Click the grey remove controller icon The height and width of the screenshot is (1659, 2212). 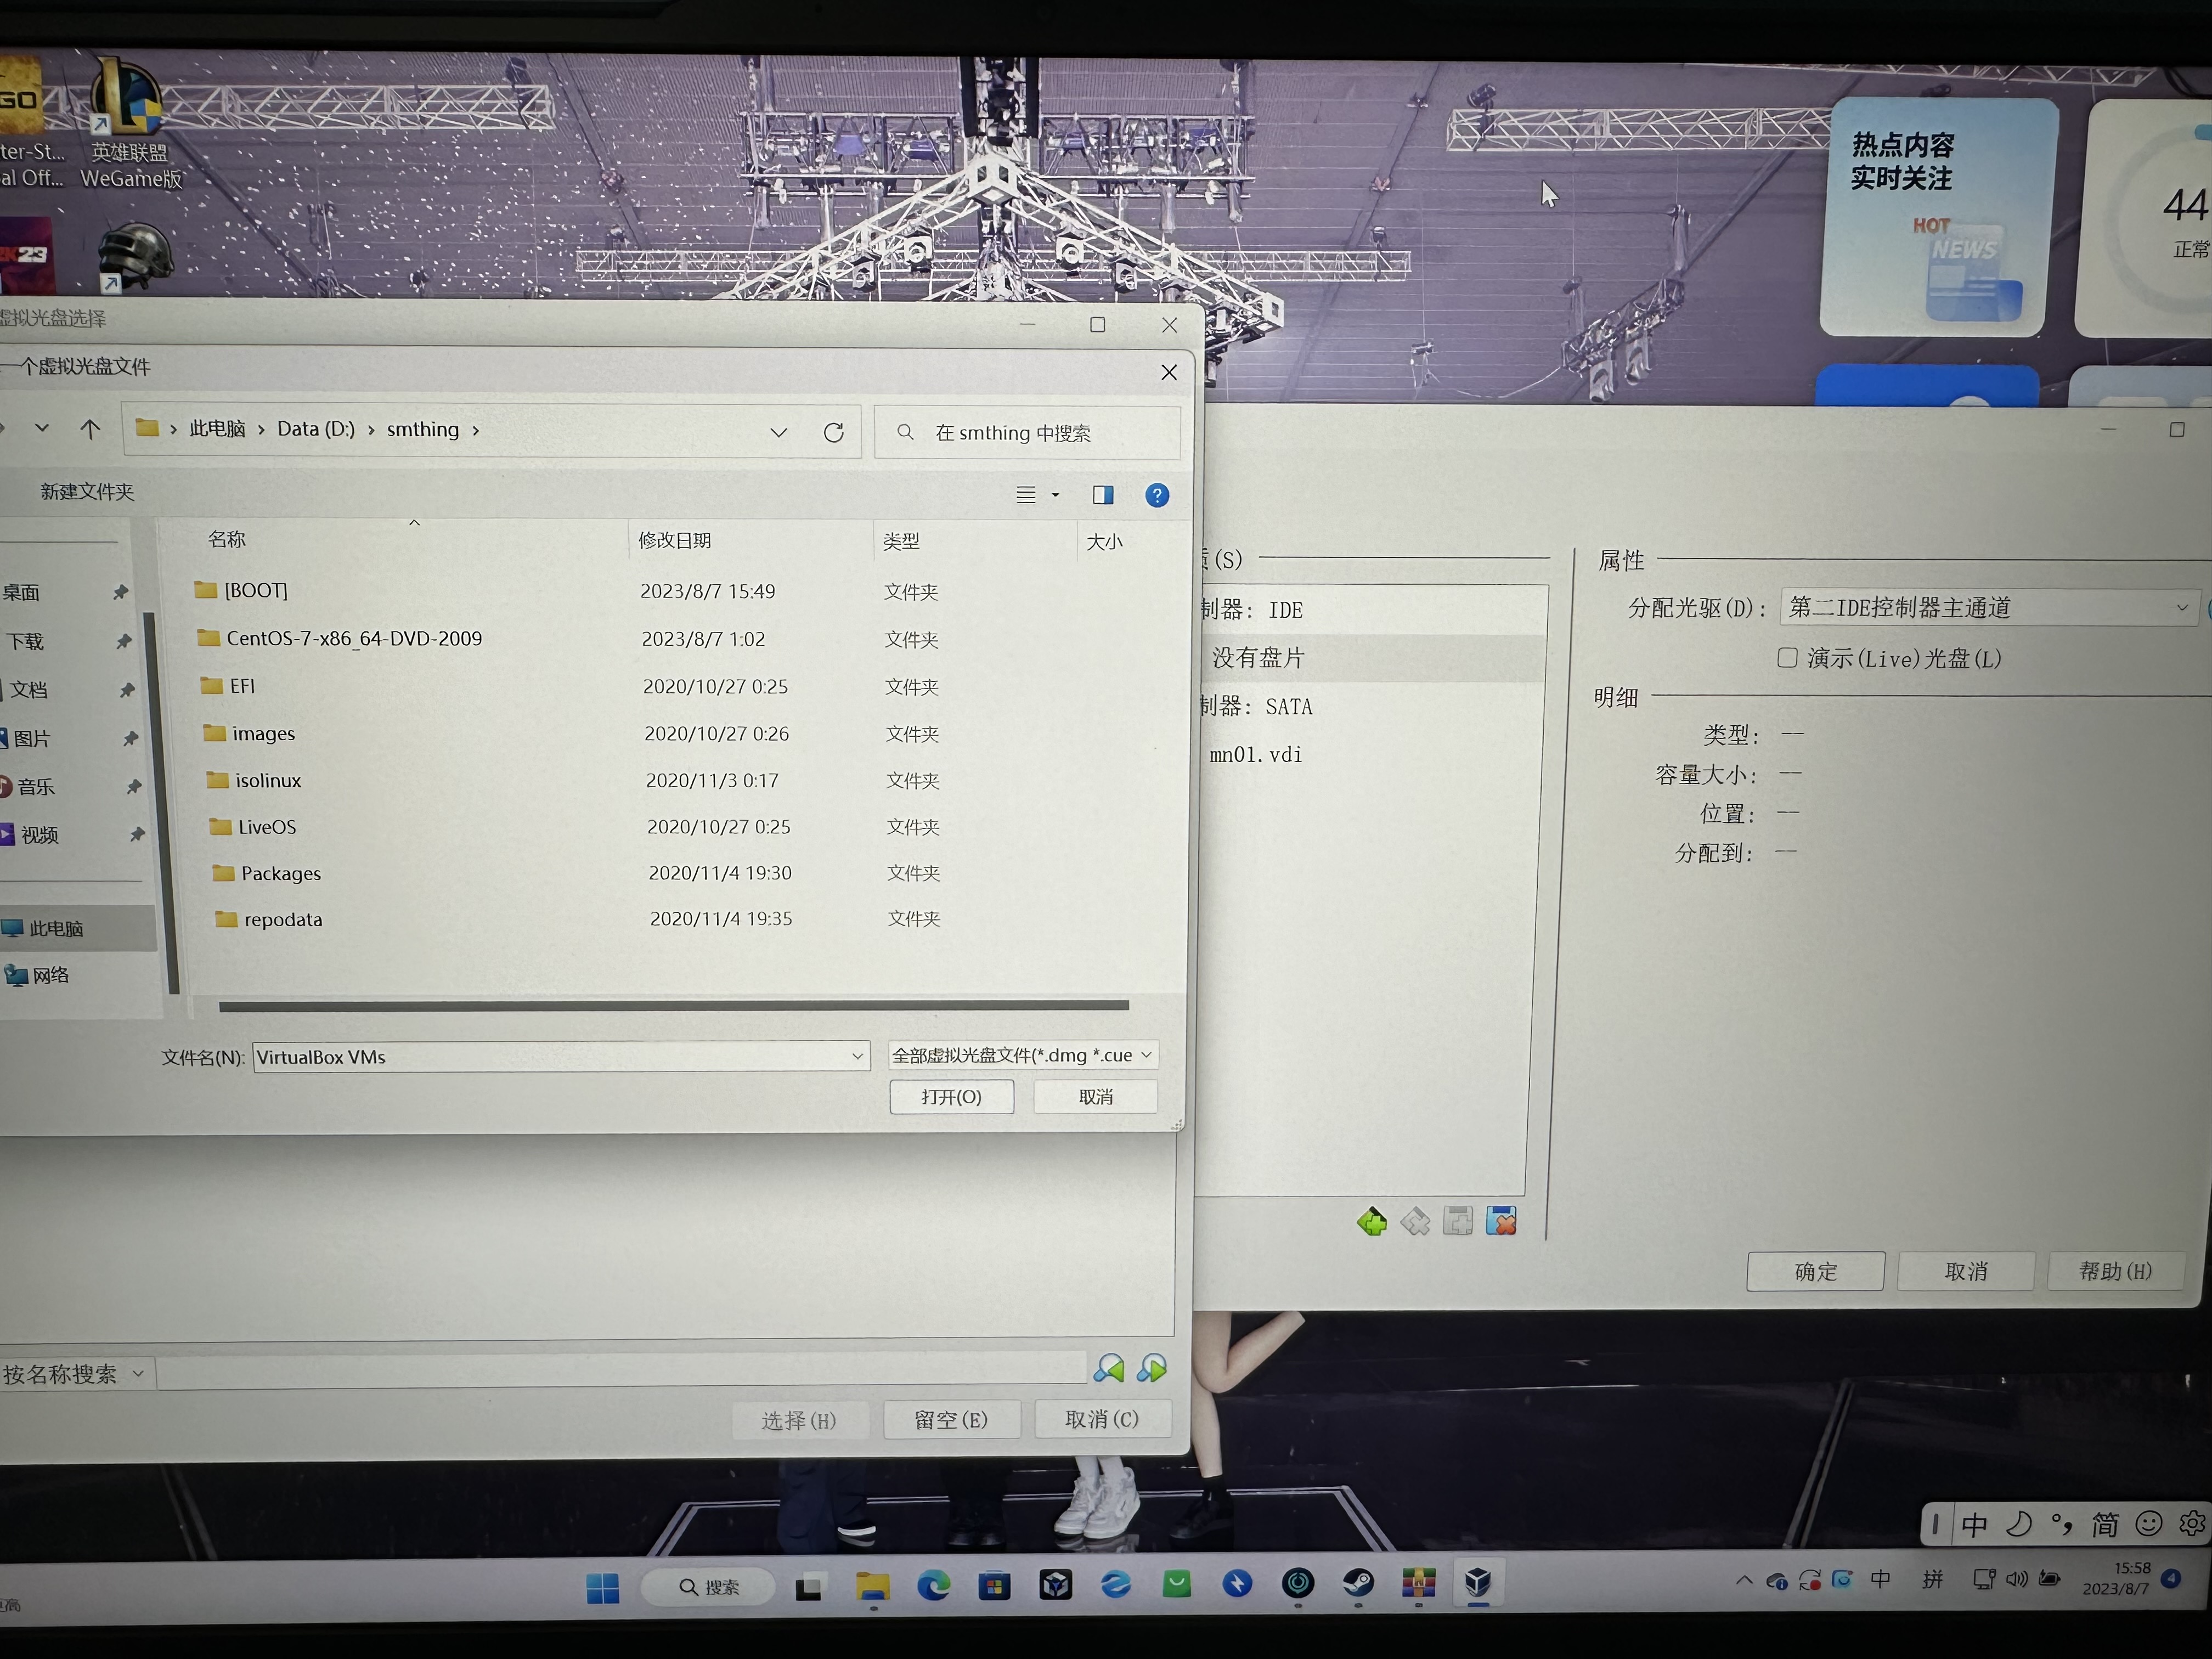tap(1415, 1222)
